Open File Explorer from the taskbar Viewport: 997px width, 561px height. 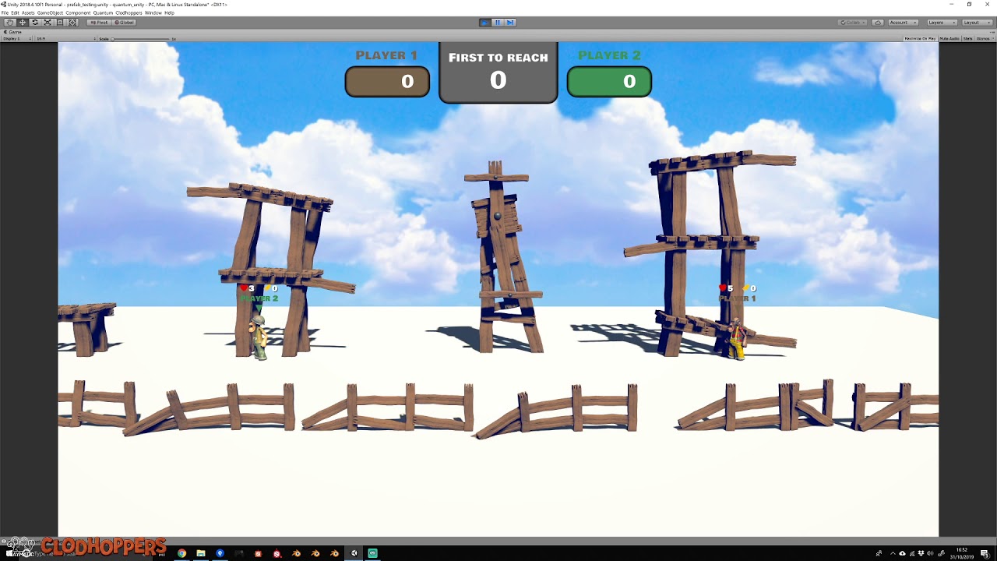tap(201, 553)
